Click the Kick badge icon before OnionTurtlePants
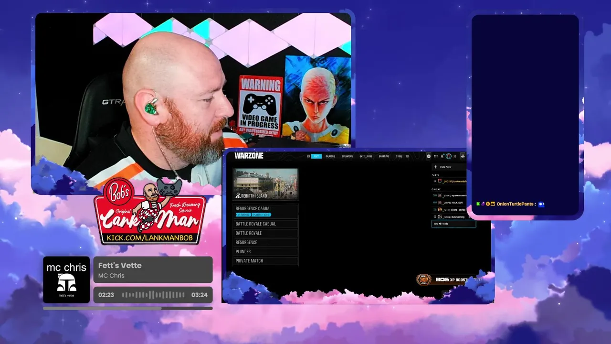This screenshot has width=611, height=344. pyautogui.click(x=478, y=204)
